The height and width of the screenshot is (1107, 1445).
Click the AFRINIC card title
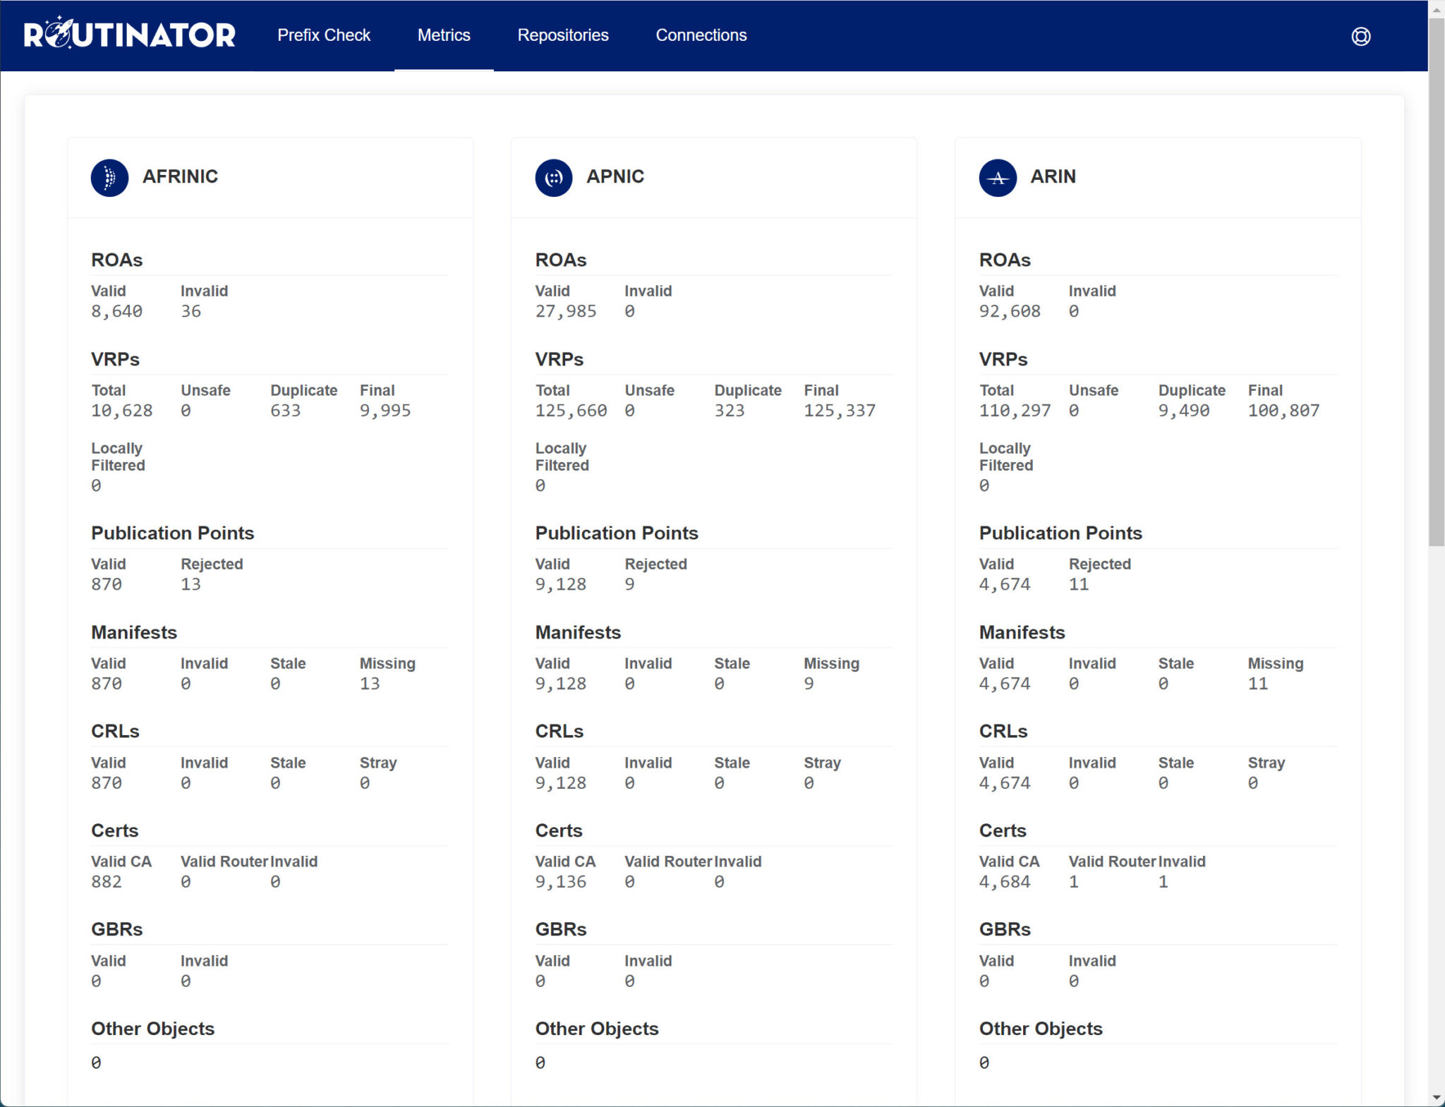(180, 176)
